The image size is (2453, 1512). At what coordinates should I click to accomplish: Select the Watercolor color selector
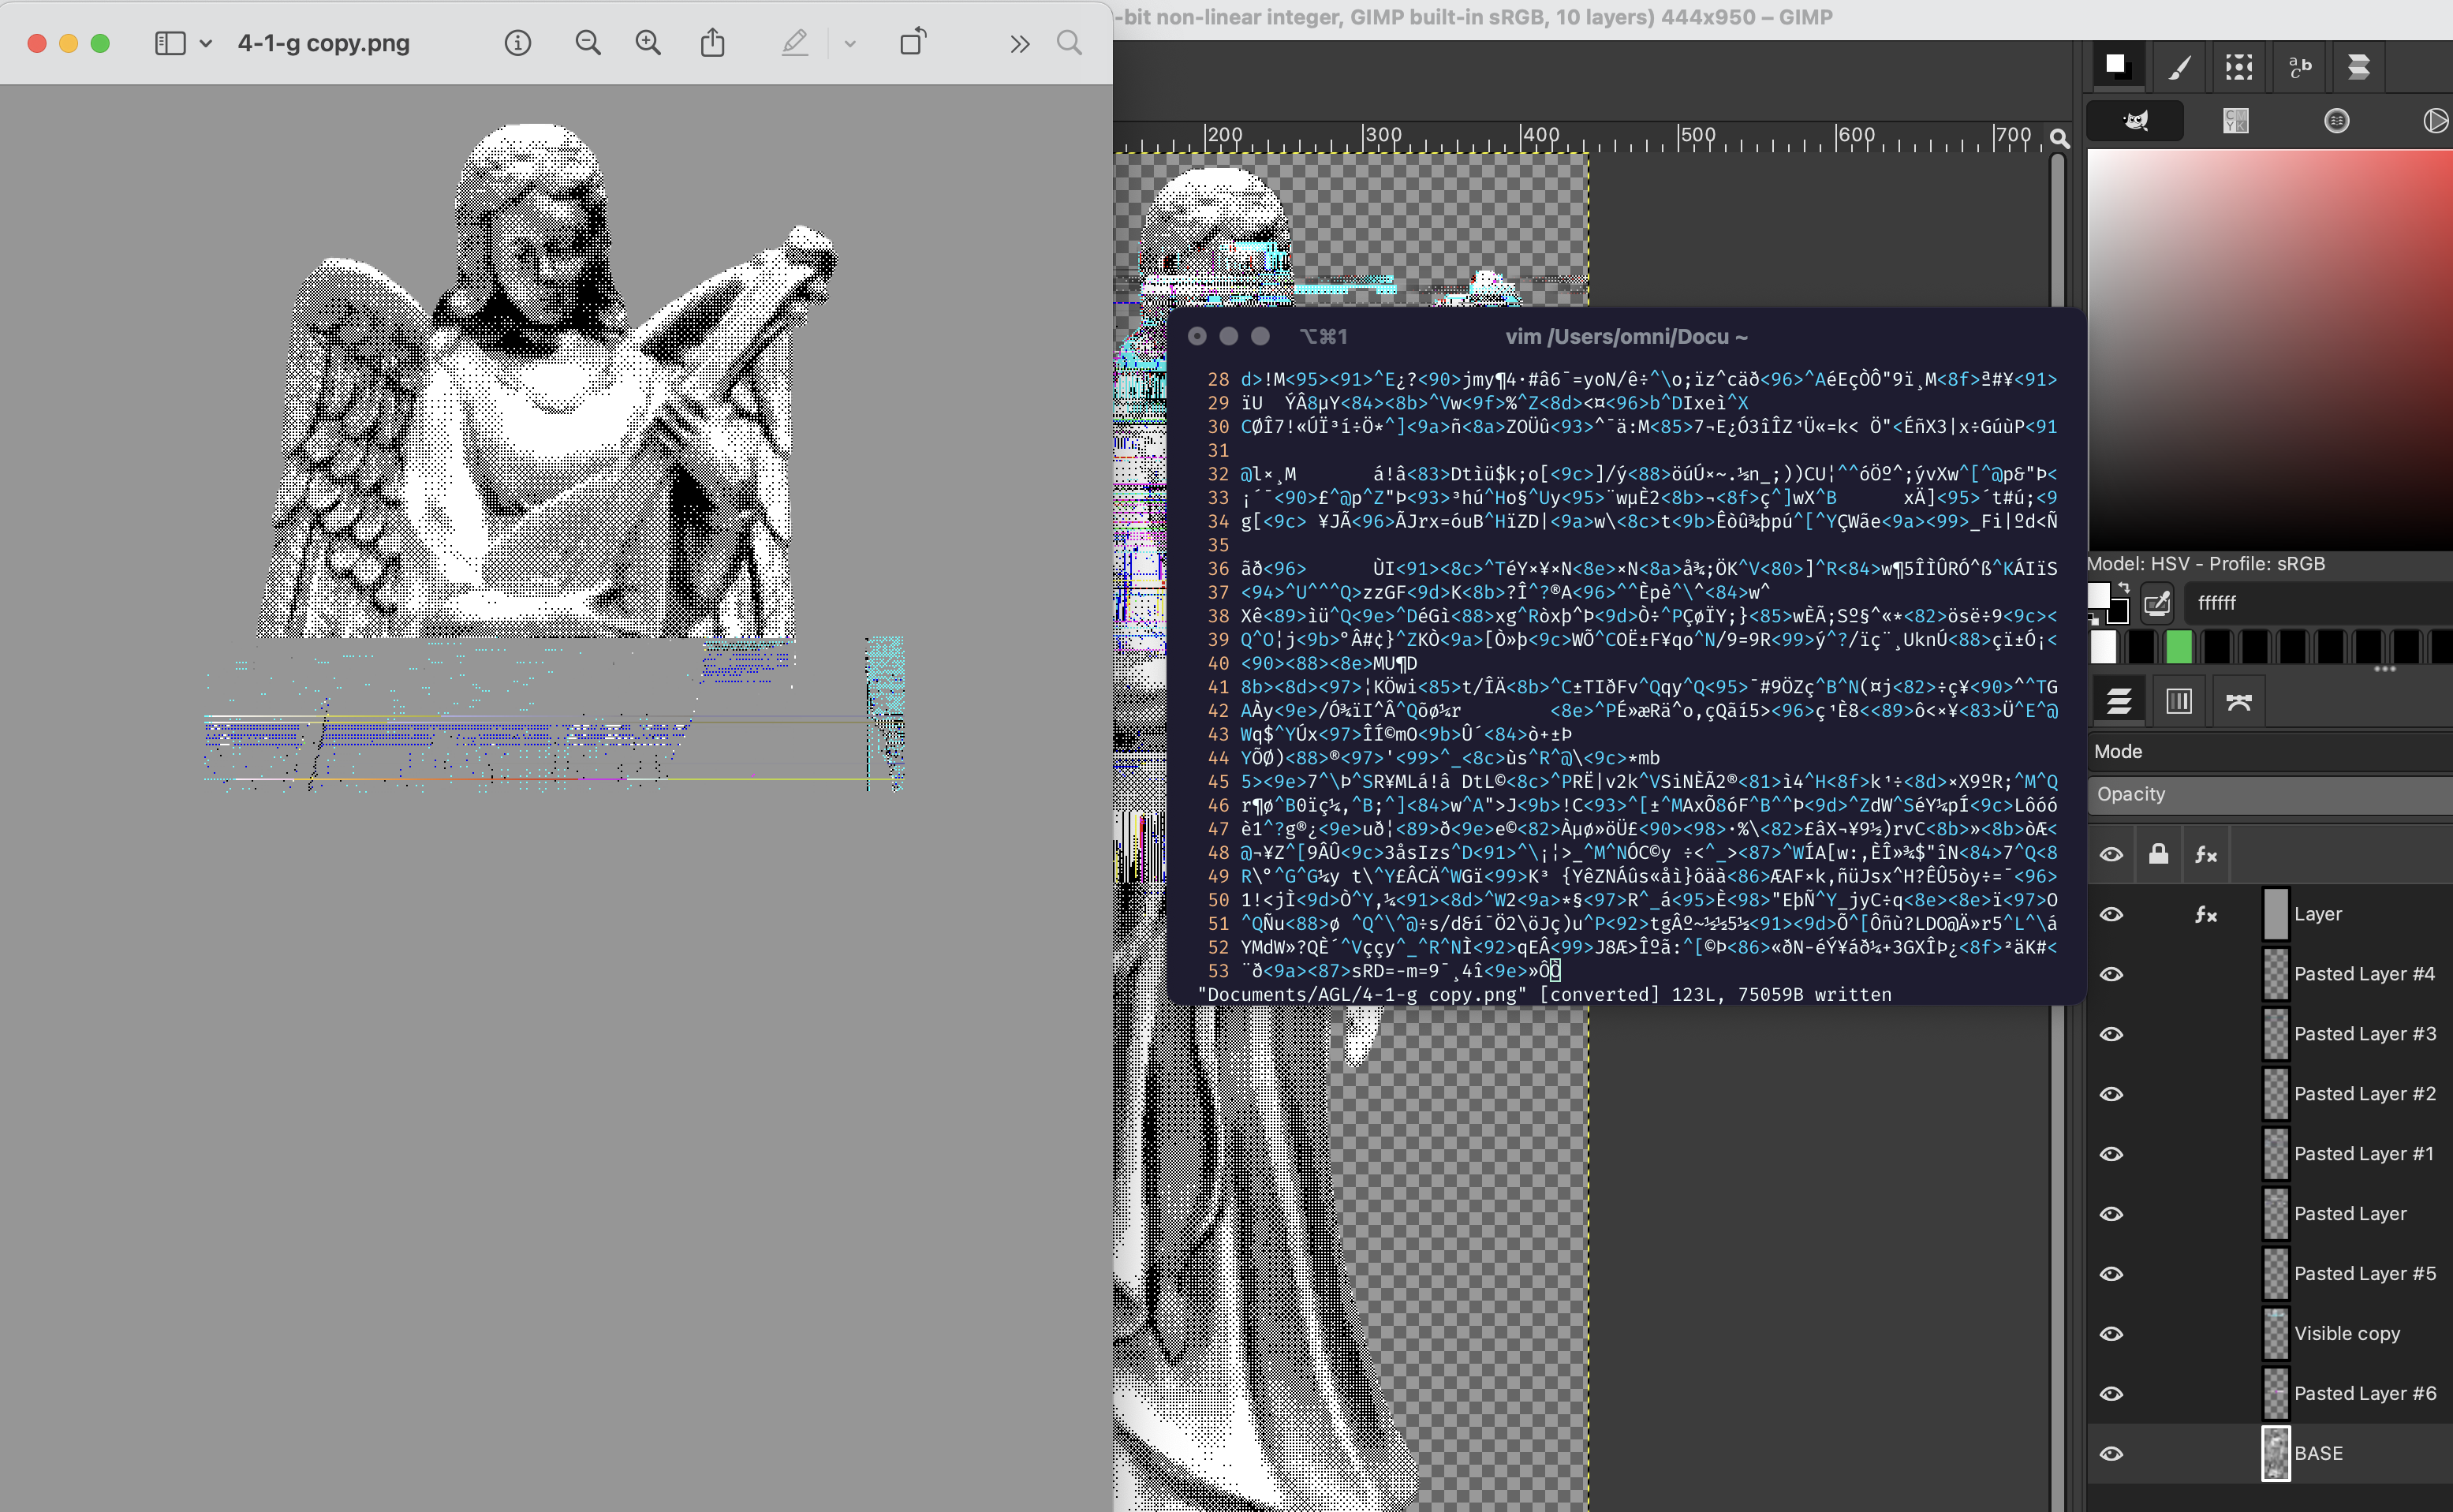tap(2336, 121)
